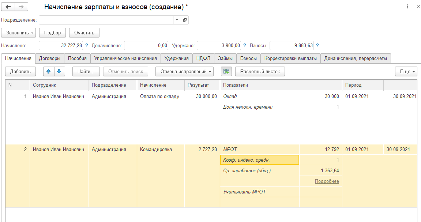Close the document with the X button
Viewport: 421px width, 222px height.
418,7
